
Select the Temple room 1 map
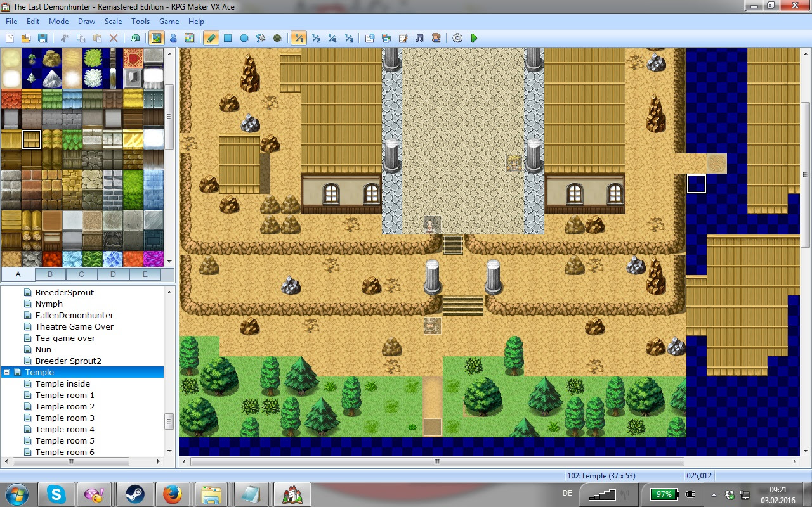pos(65,395)
